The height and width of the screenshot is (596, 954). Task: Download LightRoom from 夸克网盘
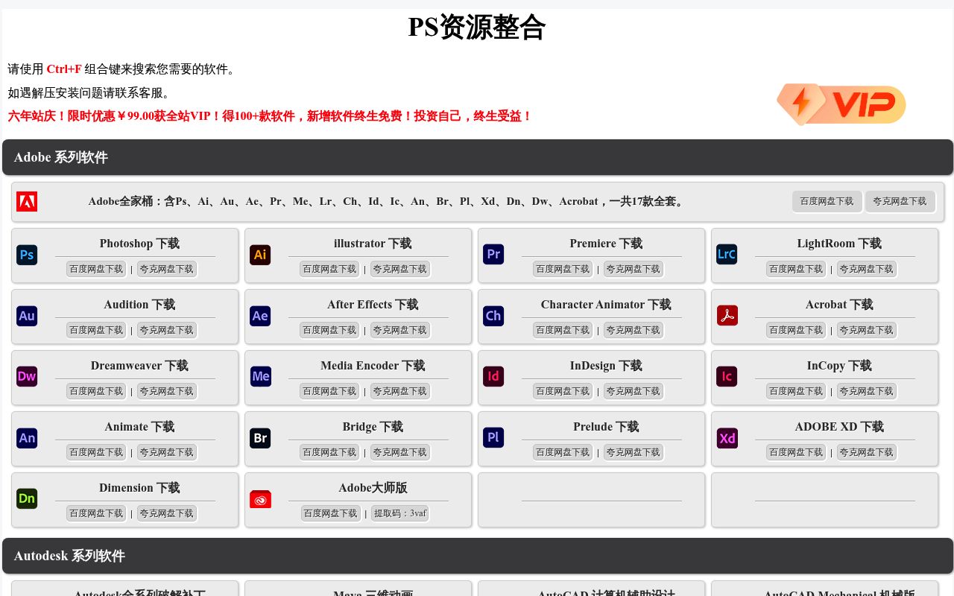pyautogui.click(x=867, y=269)
